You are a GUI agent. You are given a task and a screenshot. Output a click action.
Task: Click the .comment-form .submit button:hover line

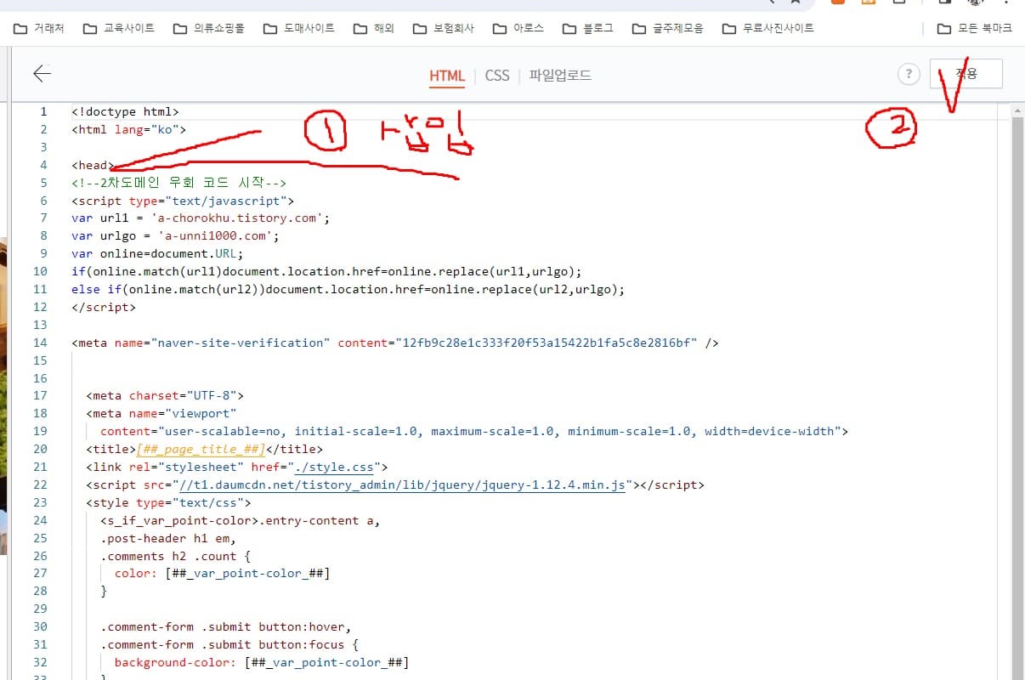[225, 626]
